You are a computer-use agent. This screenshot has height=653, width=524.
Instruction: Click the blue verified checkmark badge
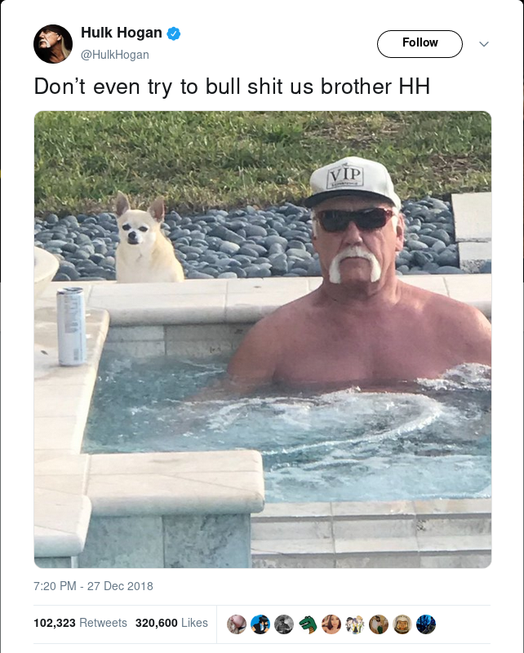(174, 33)
